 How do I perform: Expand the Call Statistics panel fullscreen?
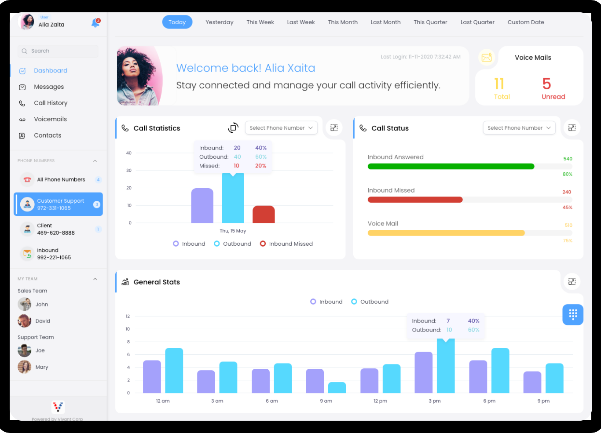334,128
